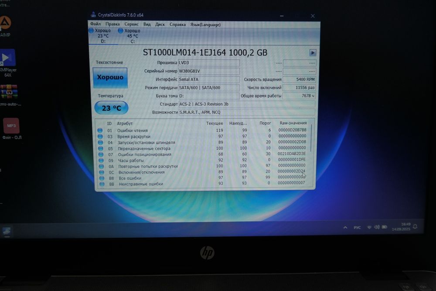Screen dimensions: 436x291
Task: Open the KMPlayer 64X desktop icon
Action: (x=8, y=63)
